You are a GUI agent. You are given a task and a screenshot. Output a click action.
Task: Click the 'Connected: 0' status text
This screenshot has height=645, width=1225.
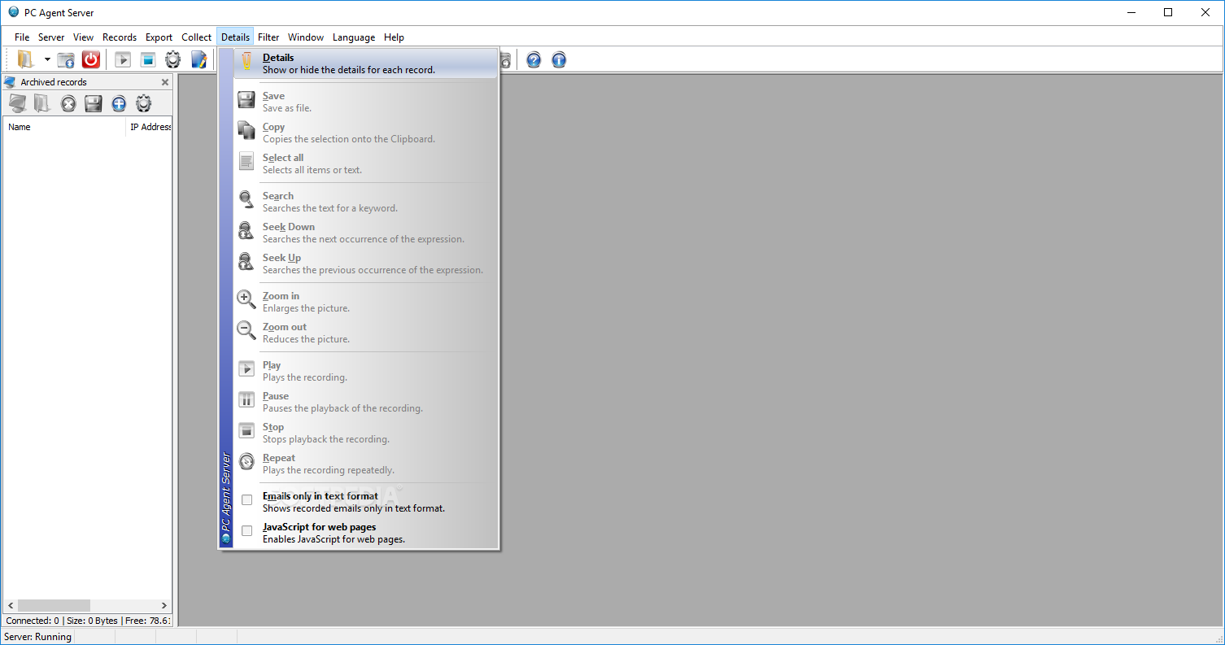point(33,621)
